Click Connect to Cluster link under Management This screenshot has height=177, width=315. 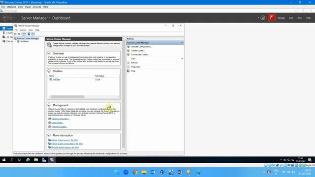(x=59, y=127)
